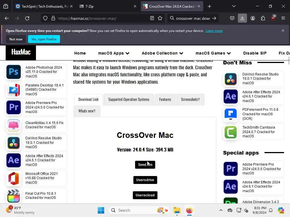The width and height of the screenshot is (290, 217).
Task: Close the CrossOver Mac tab
Action: point(199,6)
